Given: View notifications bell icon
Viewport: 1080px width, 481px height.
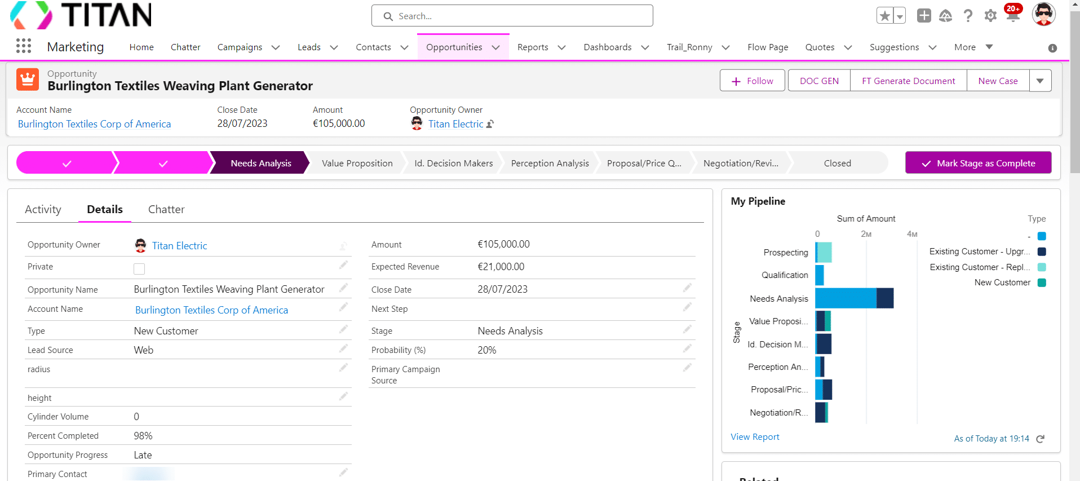Looking at the screenshot, I should [x=1013, y=16].
